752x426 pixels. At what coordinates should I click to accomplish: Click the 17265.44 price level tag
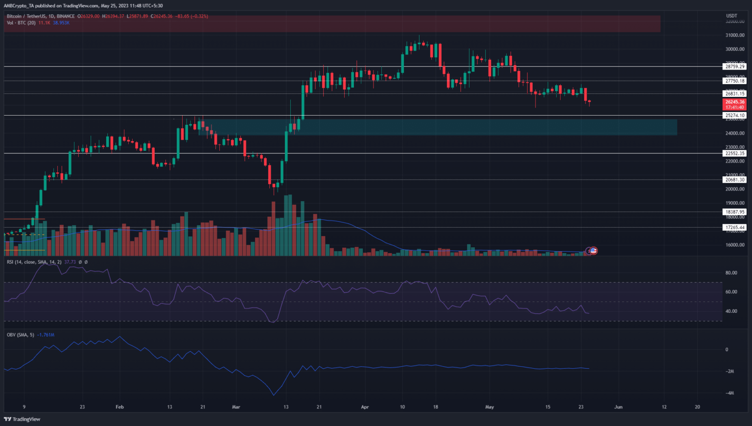coord(734,227)
